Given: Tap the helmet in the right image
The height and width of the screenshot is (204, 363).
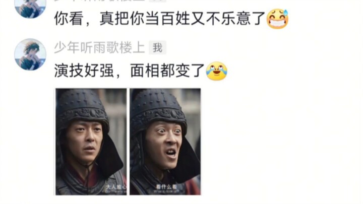Looking at the screenshot, I should pos(158,107).
